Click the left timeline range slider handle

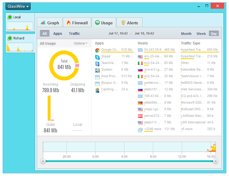pos(43,161)
